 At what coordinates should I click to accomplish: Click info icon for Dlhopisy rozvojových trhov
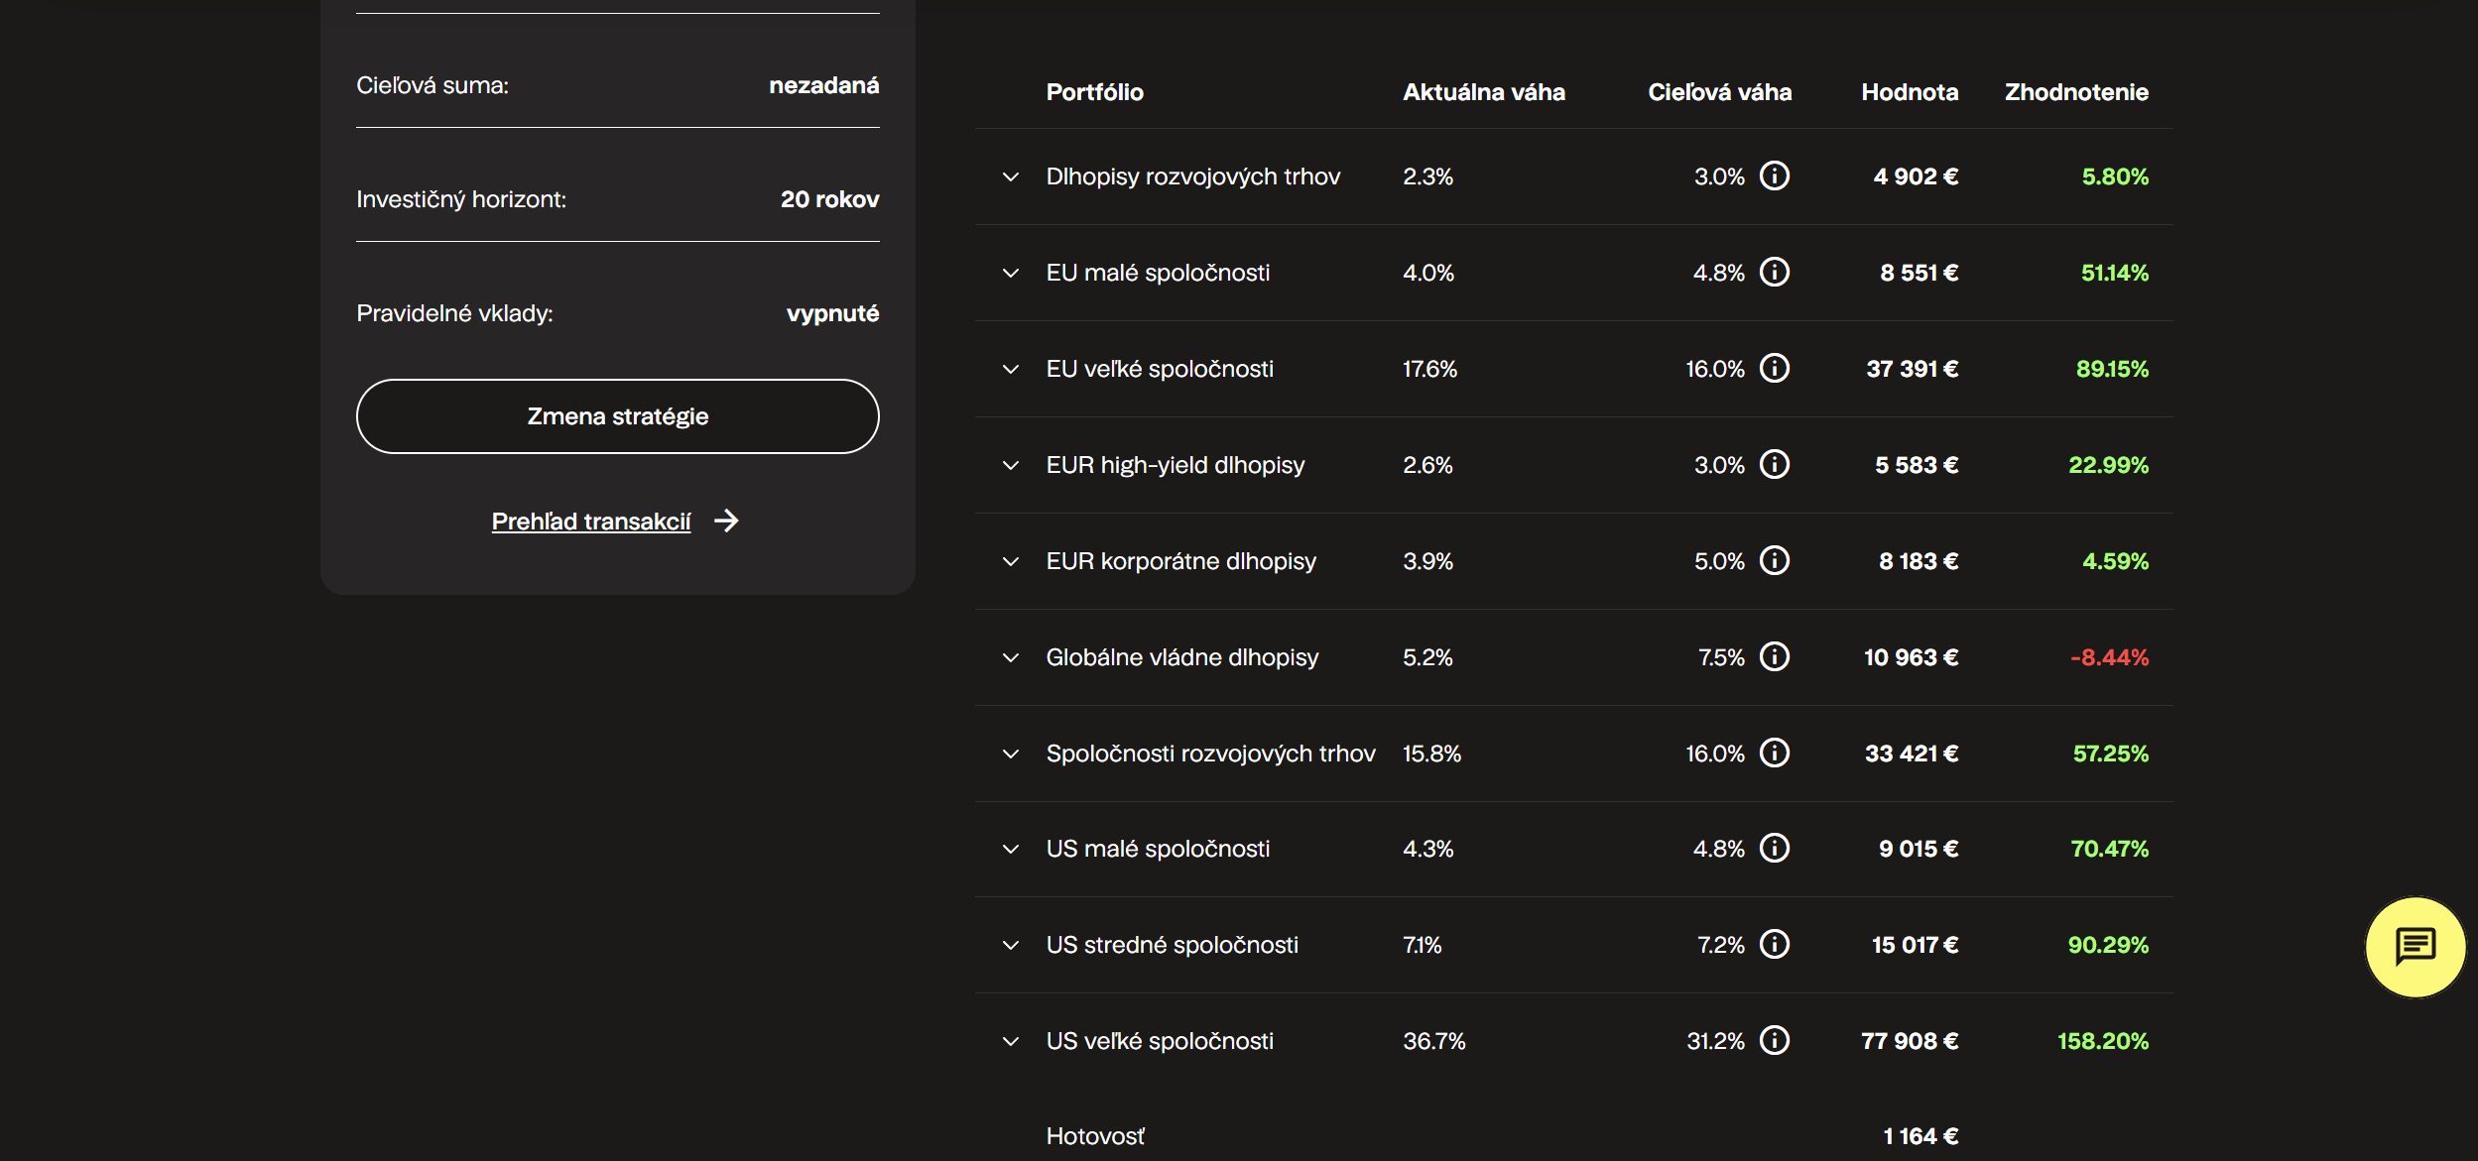(x=1774, y=176)
